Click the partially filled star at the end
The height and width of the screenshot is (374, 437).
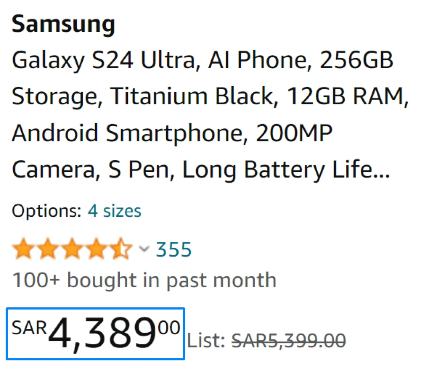point(122,249)
